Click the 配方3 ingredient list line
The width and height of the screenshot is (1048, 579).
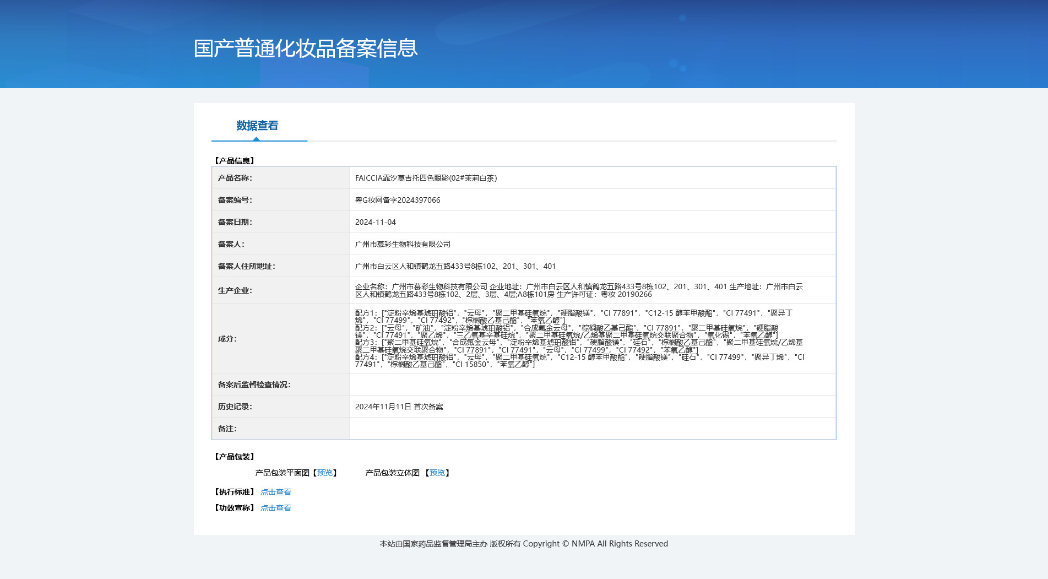click(x=579, y=346)
